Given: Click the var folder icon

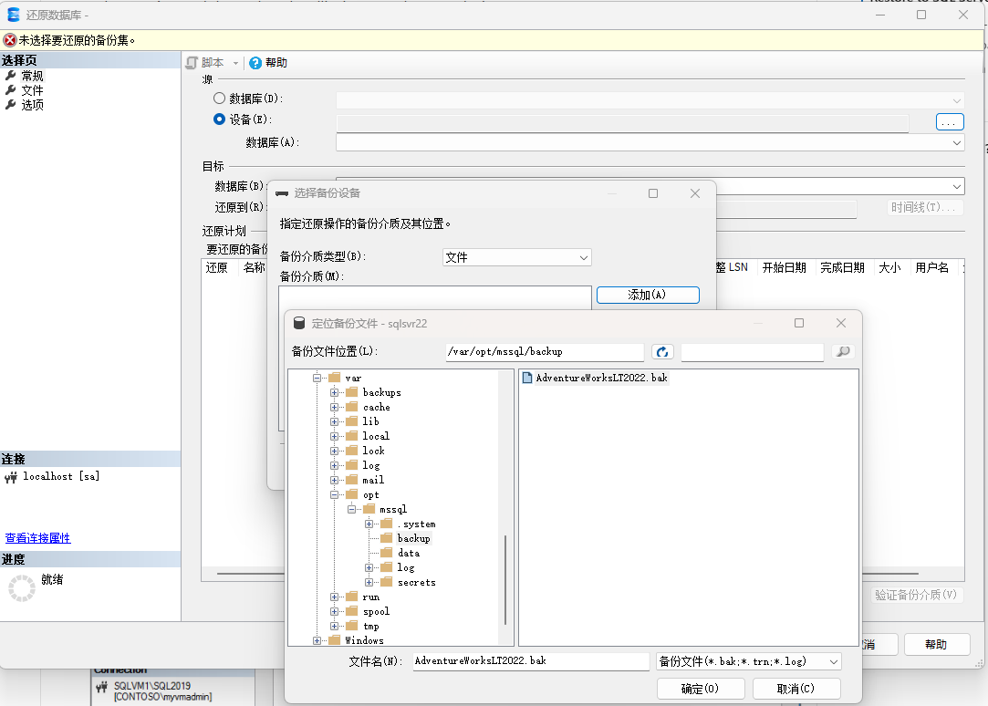Looking at the screenshot, I should 335,378.
